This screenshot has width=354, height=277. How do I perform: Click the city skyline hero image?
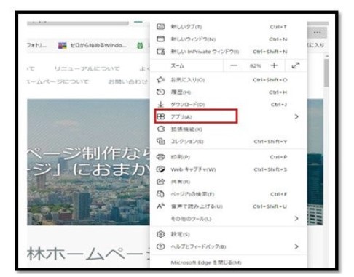(88, 162)
